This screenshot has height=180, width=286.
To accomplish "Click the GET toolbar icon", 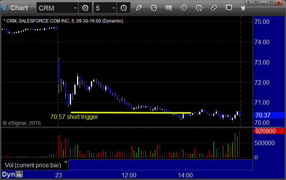I will point(169,8).
